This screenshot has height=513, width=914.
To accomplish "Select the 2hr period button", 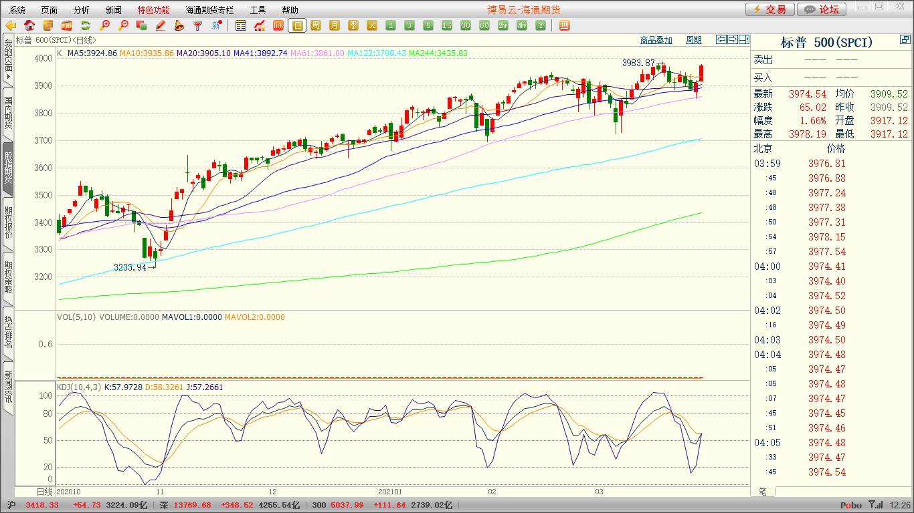I will (x=503, y=25).
